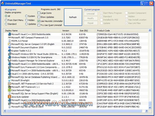This screenshot has height=116, width=155.
Task: Select the Krypton Toolkit 4.3.2 row name
Action: (x=21, y=51)
